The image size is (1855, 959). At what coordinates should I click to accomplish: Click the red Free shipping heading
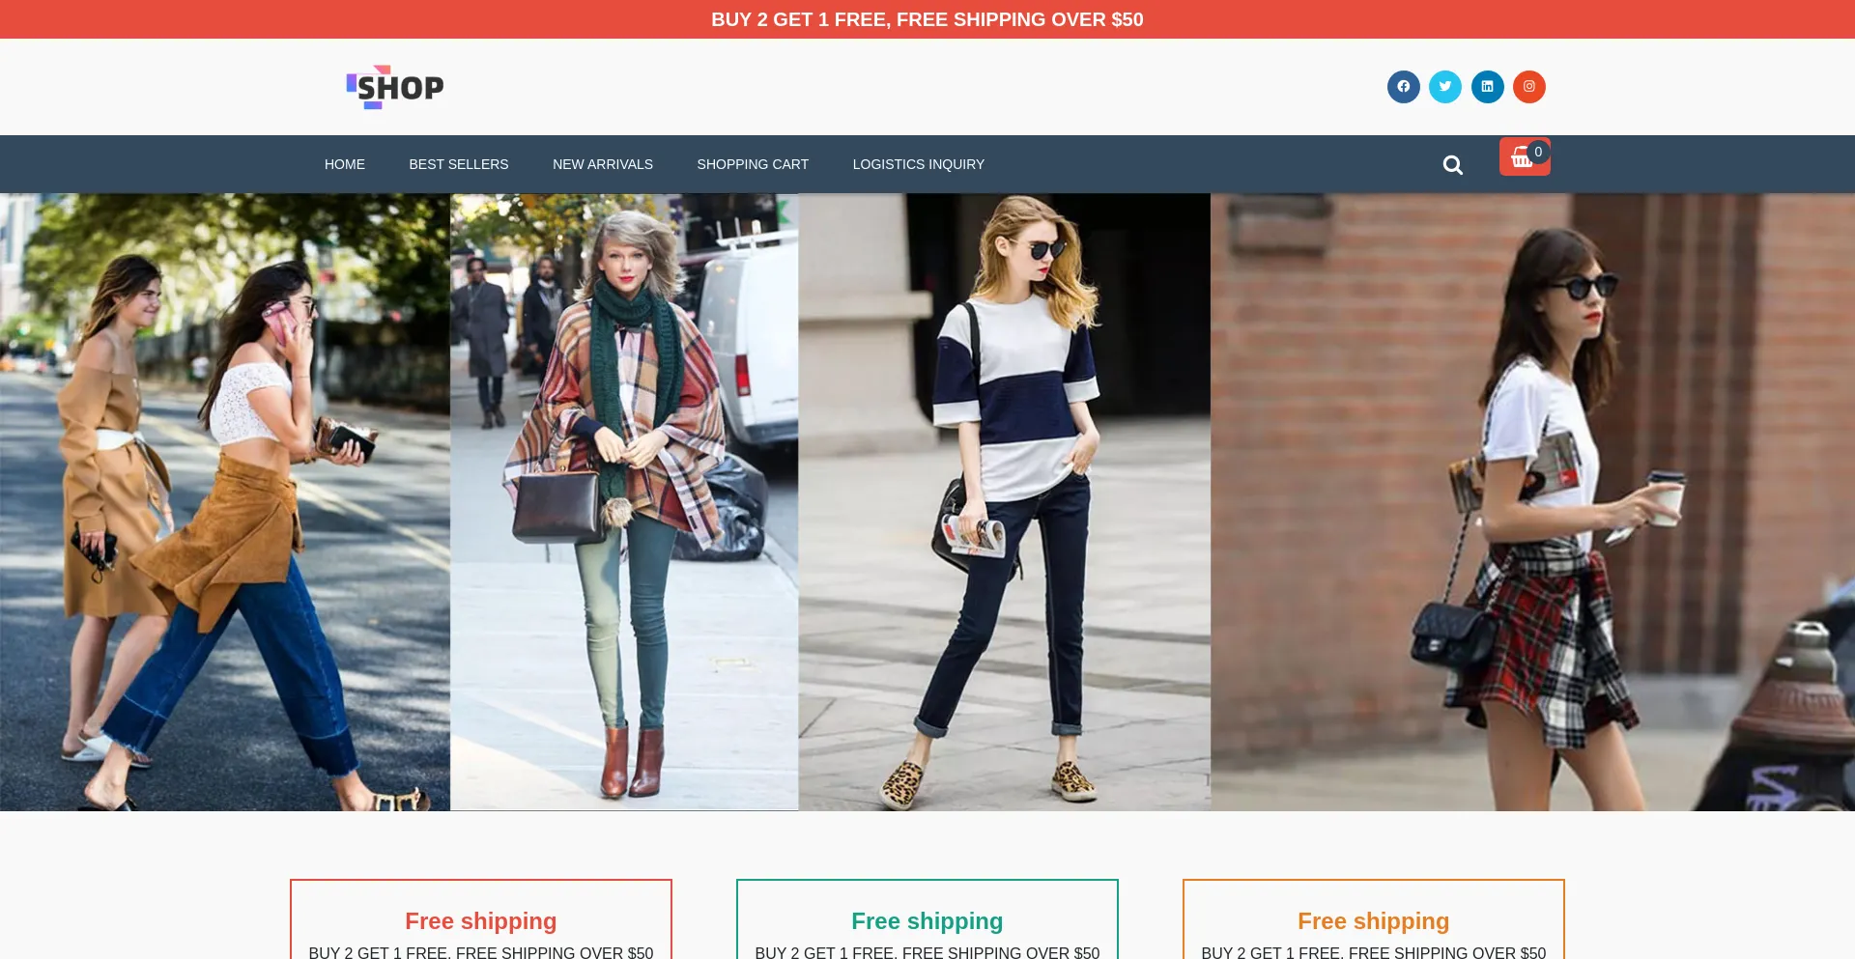[x=480, y=920]
